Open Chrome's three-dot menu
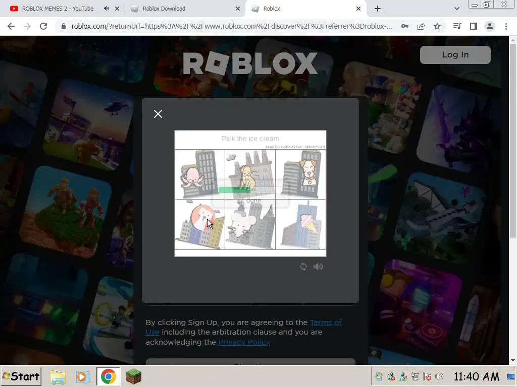 point(506,26)
